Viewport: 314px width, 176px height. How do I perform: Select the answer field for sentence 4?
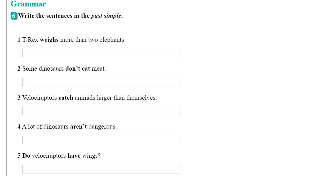[101, 140]
